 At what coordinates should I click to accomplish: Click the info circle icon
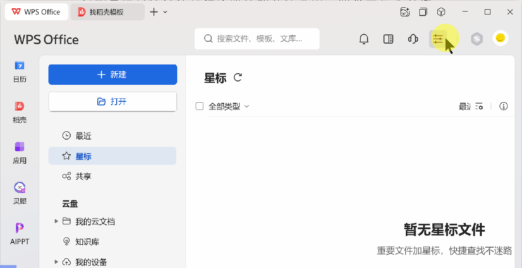coord(504,106)
